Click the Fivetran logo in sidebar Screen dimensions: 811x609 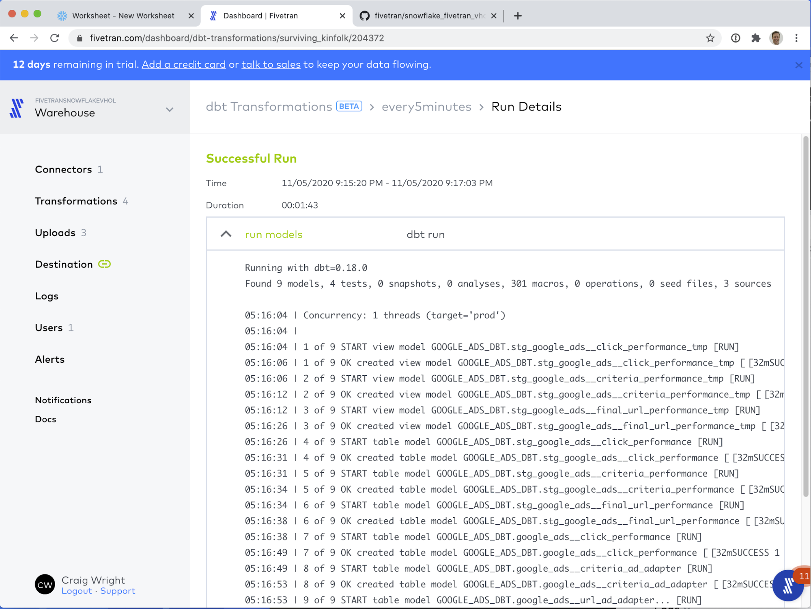17,108
